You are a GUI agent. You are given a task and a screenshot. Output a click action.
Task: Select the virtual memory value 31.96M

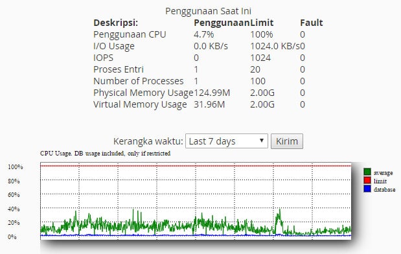pos(209,104)
